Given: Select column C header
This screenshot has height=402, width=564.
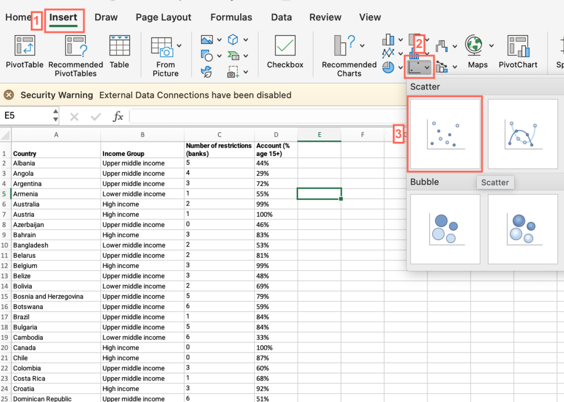Looking at the screenshot, I should point(219,135).
